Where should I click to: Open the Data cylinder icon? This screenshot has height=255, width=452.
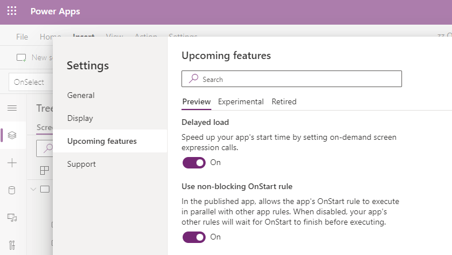tap(12, 190)
